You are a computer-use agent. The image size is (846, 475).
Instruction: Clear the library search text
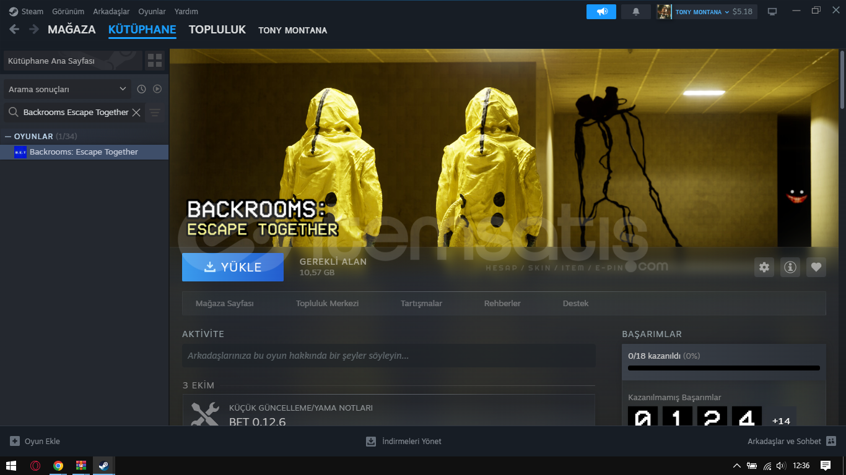(x=136, y=113)
